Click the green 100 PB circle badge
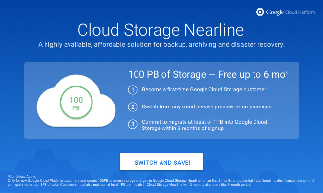This screenshot has width=323, height=193. [x=76, y=102]
